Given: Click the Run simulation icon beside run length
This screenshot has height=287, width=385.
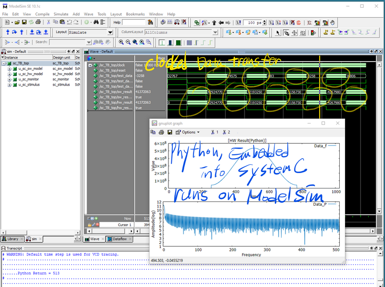Looking at the screenshot, I should tap(271, 23).
